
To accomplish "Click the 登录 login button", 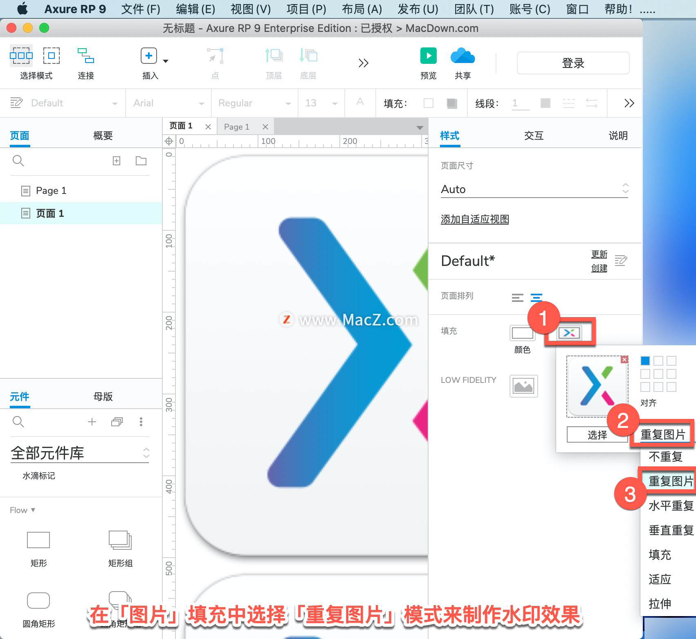I will pyautogui.click(x=573, y=63).
